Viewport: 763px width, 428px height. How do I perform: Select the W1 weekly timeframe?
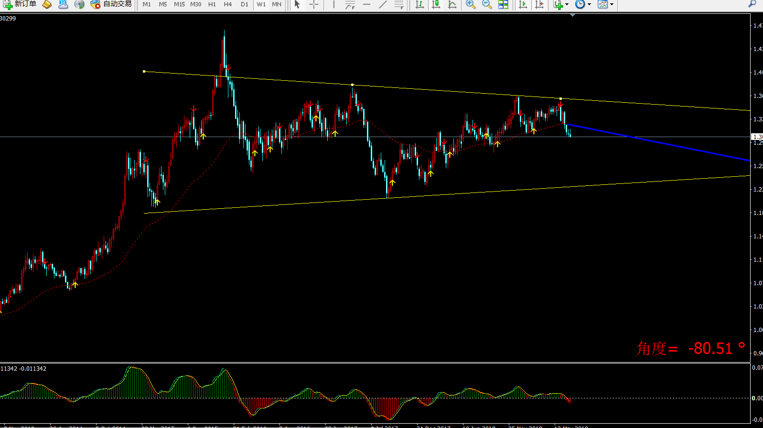(261, 4)
